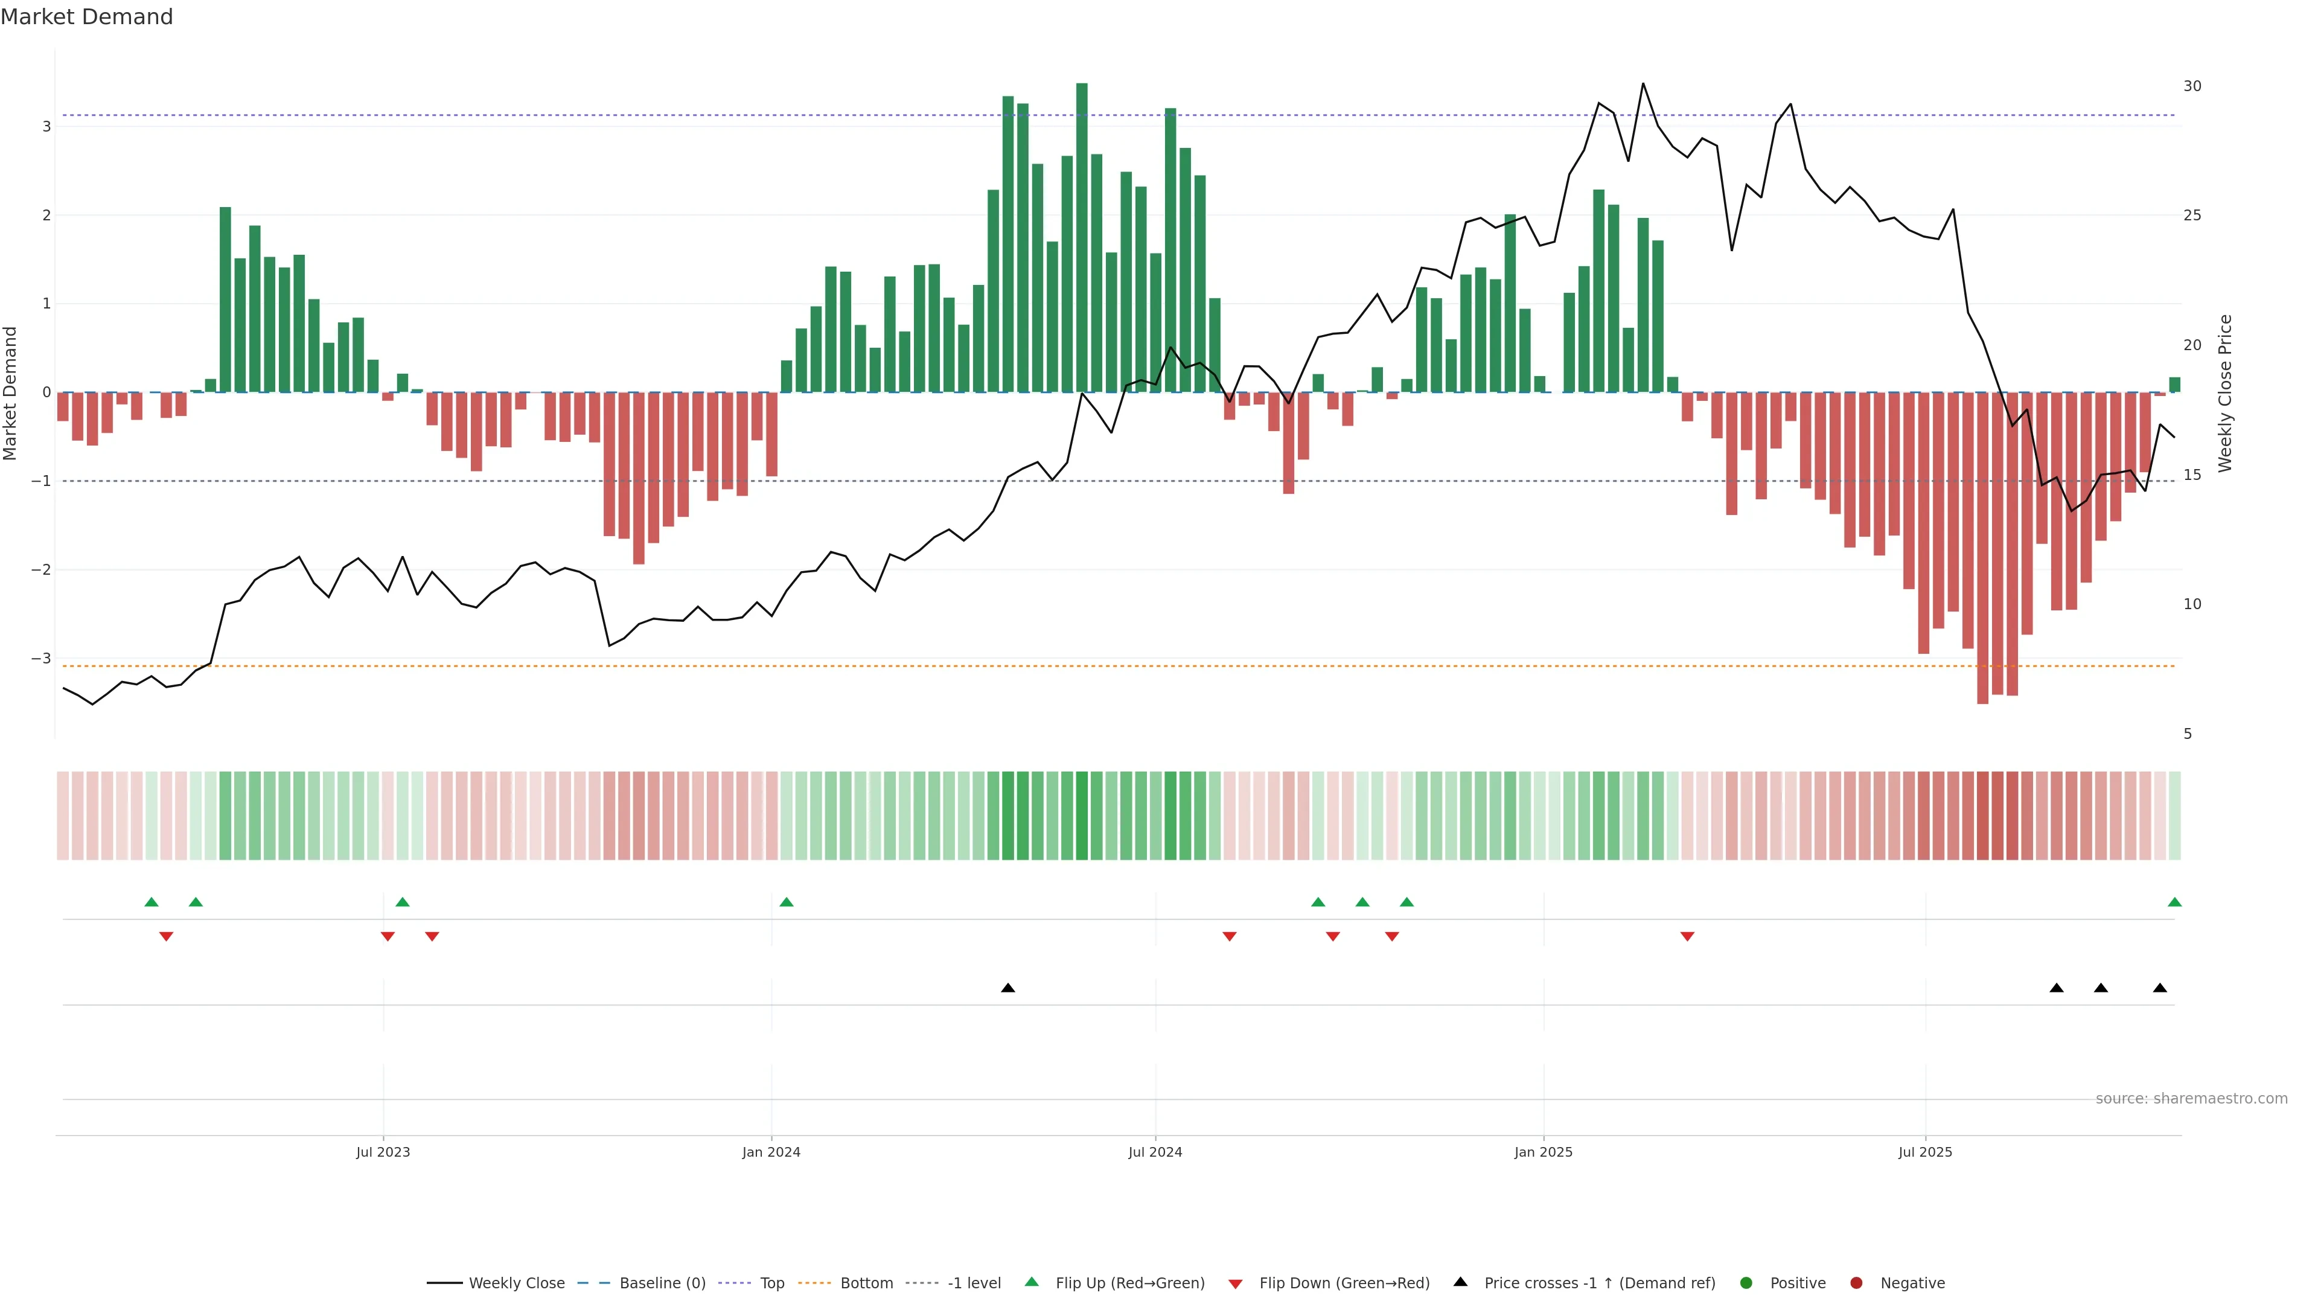Toggle the -1 level legend item
Viewport: 2318px width, 1304px height.
tap(974, 1283)
